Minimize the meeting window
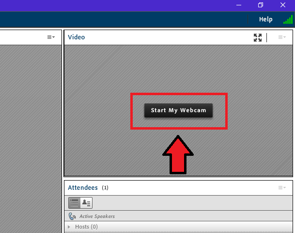This screenshot has height=233, width=295. click(238, 5)
